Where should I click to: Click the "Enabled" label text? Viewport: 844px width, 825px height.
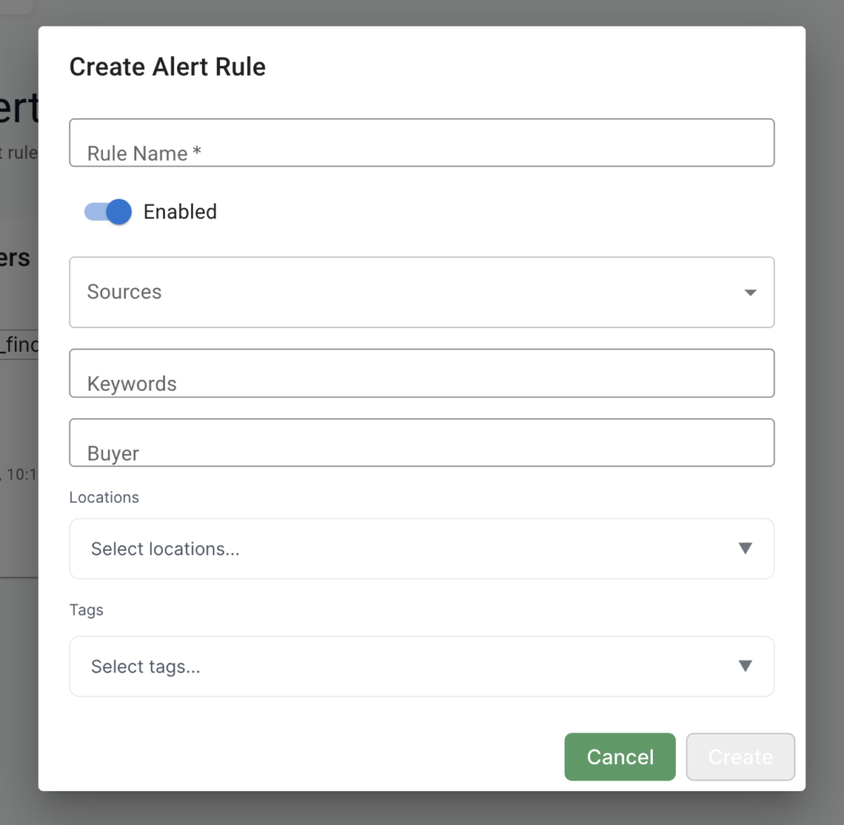tap(180, 212)
